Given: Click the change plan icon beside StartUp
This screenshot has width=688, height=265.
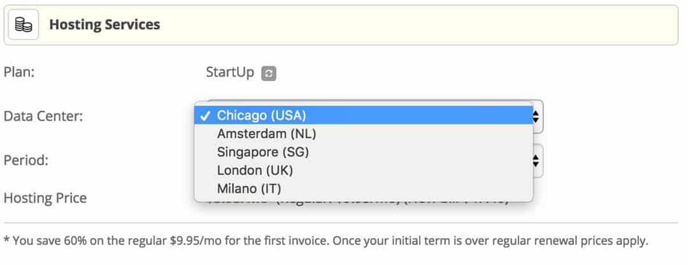Looking at the screenshot, I should coord(269,73).
